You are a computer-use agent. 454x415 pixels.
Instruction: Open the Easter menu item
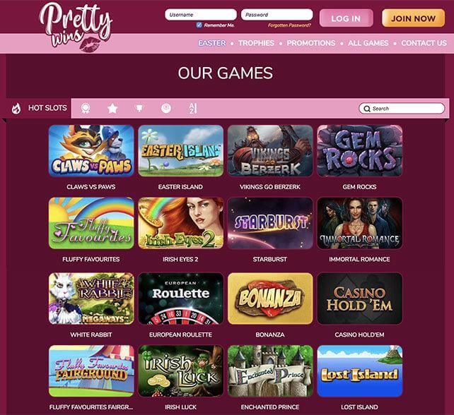pos(212,43)
